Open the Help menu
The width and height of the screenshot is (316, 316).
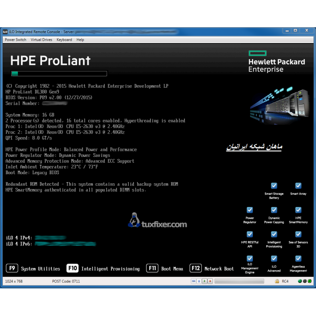click(80, 40)
